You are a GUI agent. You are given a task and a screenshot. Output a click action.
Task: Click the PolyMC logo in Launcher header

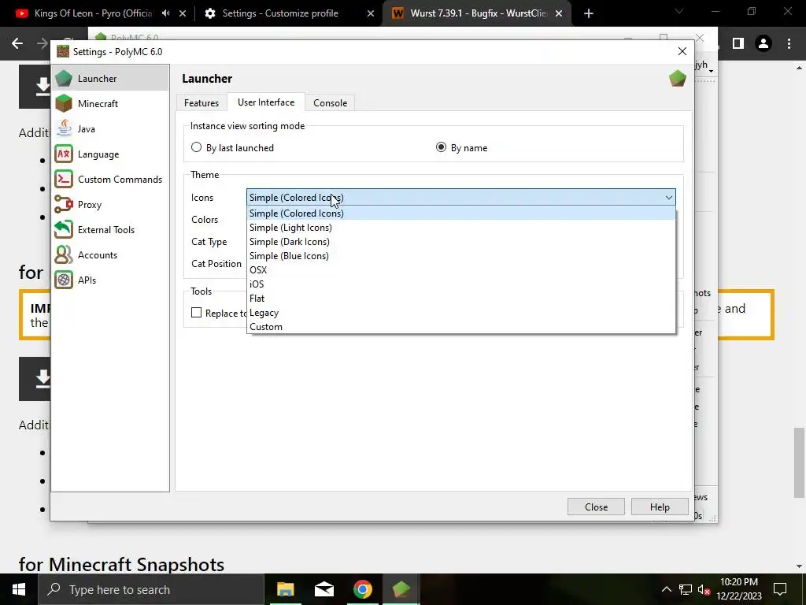pyautogui.click(x=678, y=79)
